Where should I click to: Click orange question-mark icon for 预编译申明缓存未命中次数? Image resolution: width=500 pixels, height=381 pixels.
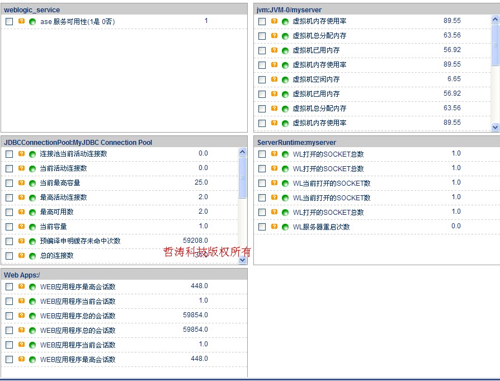(x=21, y=241)
